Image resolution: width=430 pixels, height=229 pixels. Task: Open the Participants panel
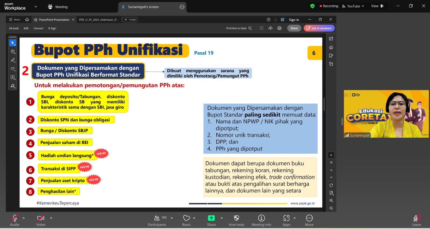[x=157, y=218]
